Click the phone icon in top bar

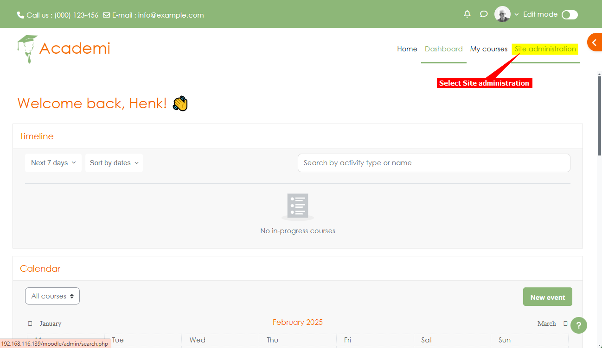tap(20, 15)
